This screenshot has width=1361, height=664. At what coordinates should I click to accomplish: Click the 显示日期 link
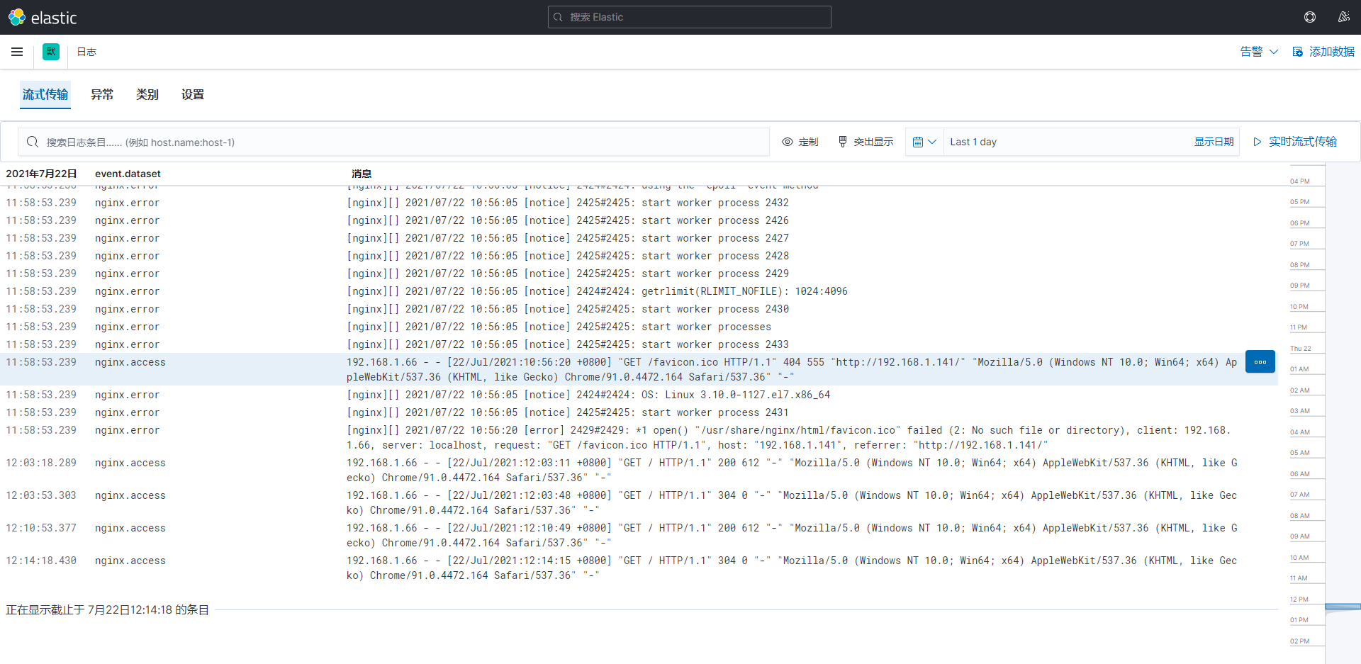click(1214, 142)
